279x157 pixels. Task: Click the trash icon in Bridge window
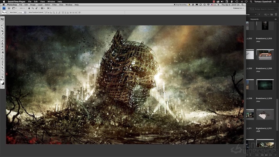pos(276,14)
